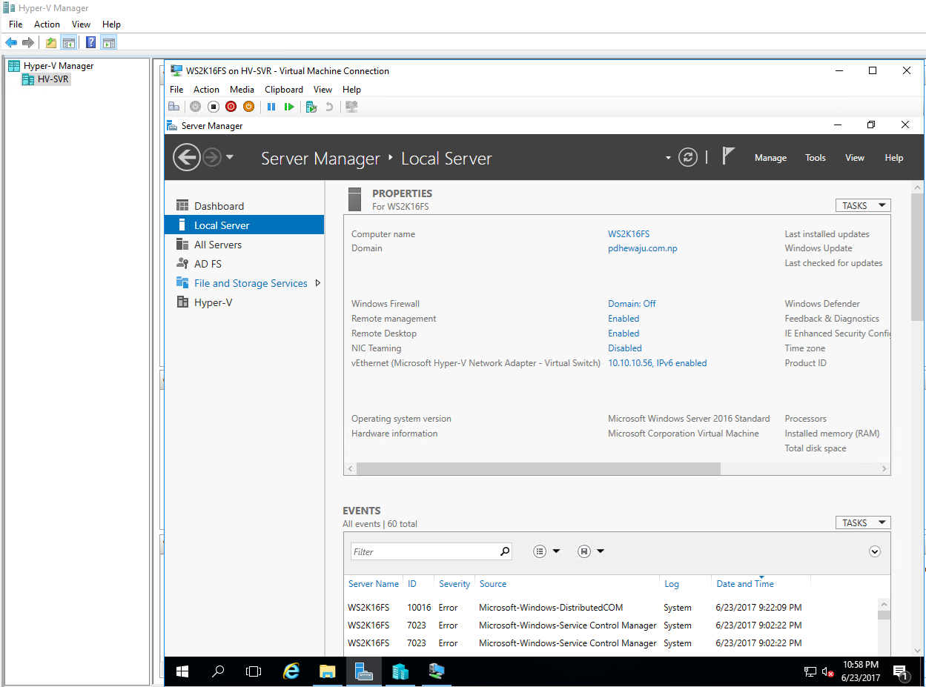Open Server Manager View menu
926x687 pixels.
click(x=855, y=158)
